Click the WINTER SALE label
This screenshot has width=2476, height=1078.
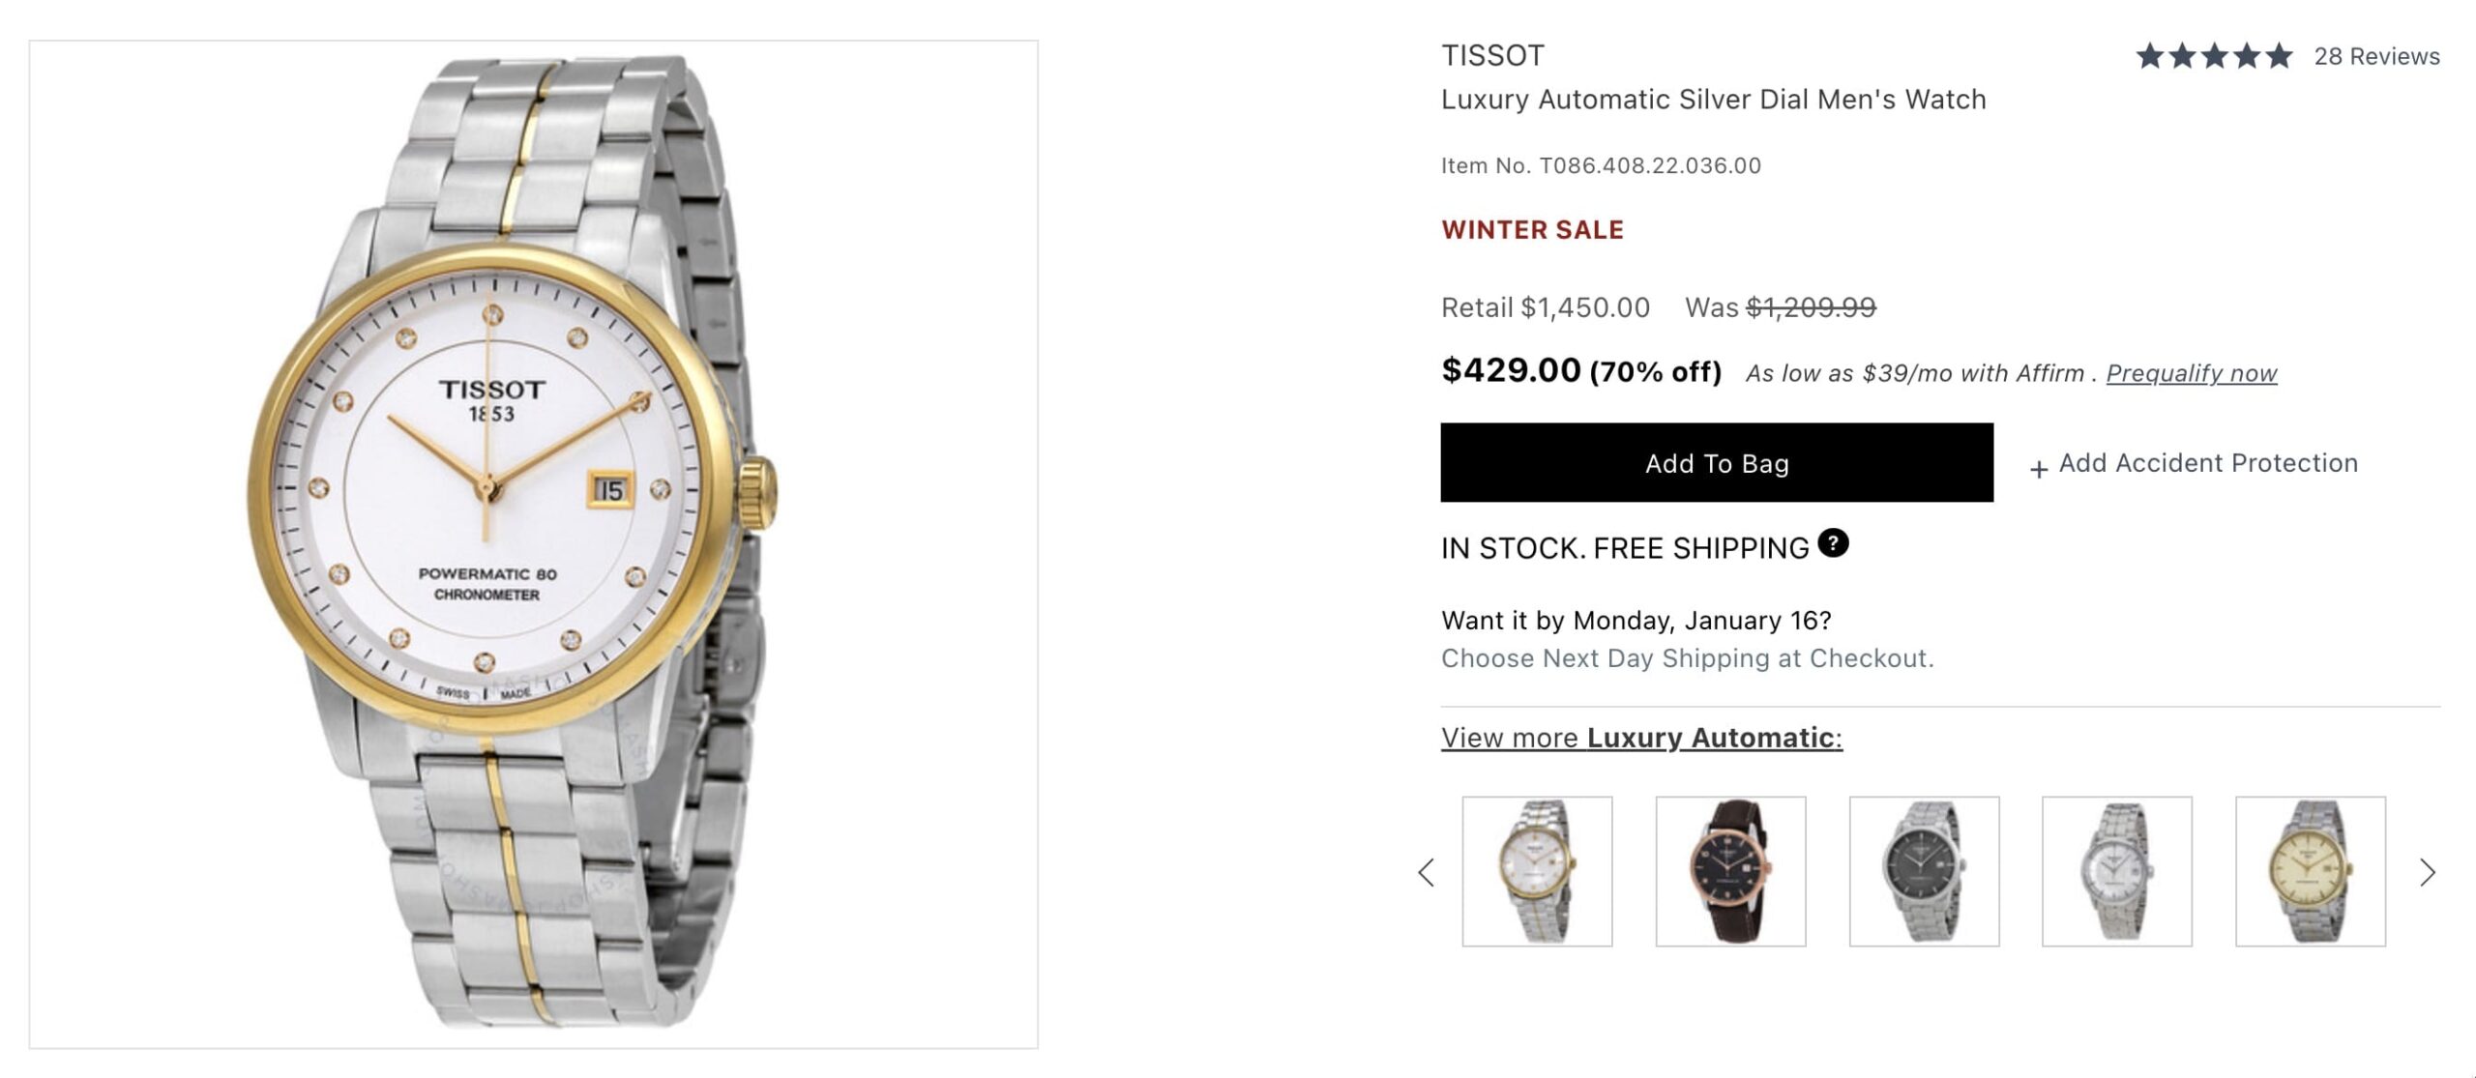pos(1532,230)
